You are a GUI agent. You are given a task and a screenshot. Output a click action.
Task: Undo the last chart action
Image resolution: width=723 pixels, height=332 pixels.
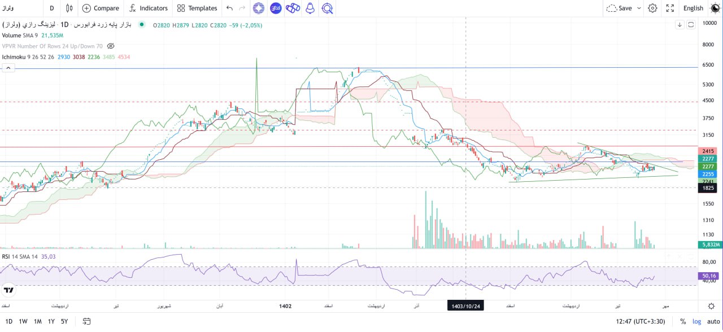pyautogui.click(x=229, y=8)
